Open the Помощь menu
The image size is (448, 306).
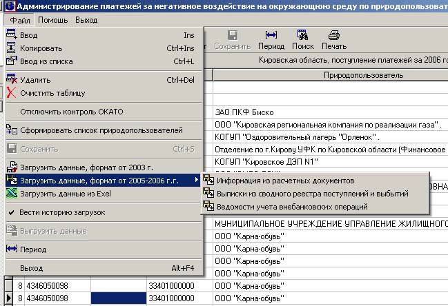[x=52, y=20]
